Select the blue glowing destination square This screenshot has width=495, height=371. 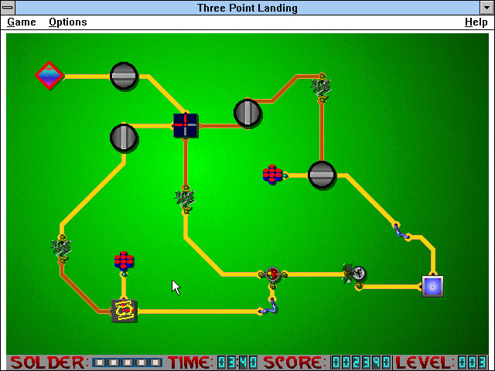pos(432,287)
